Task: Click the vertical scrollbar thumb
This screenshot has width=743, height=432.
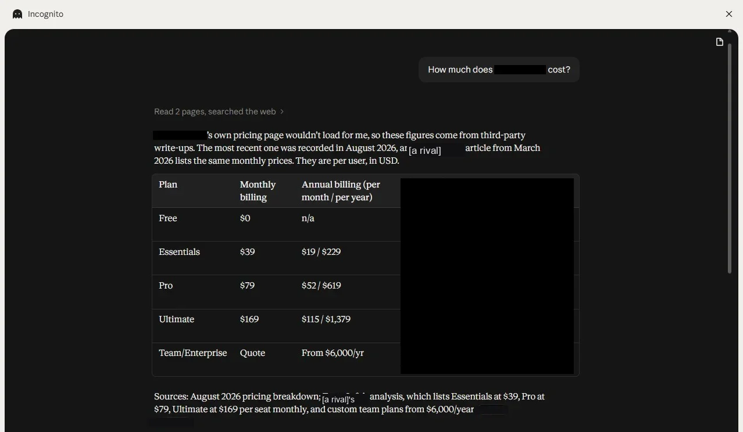Action: [x=730, y=158]
